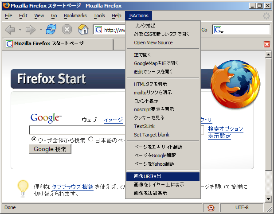Screen dimensions: 274x214
Task: Open the Help menu
Action: [116, 16]
